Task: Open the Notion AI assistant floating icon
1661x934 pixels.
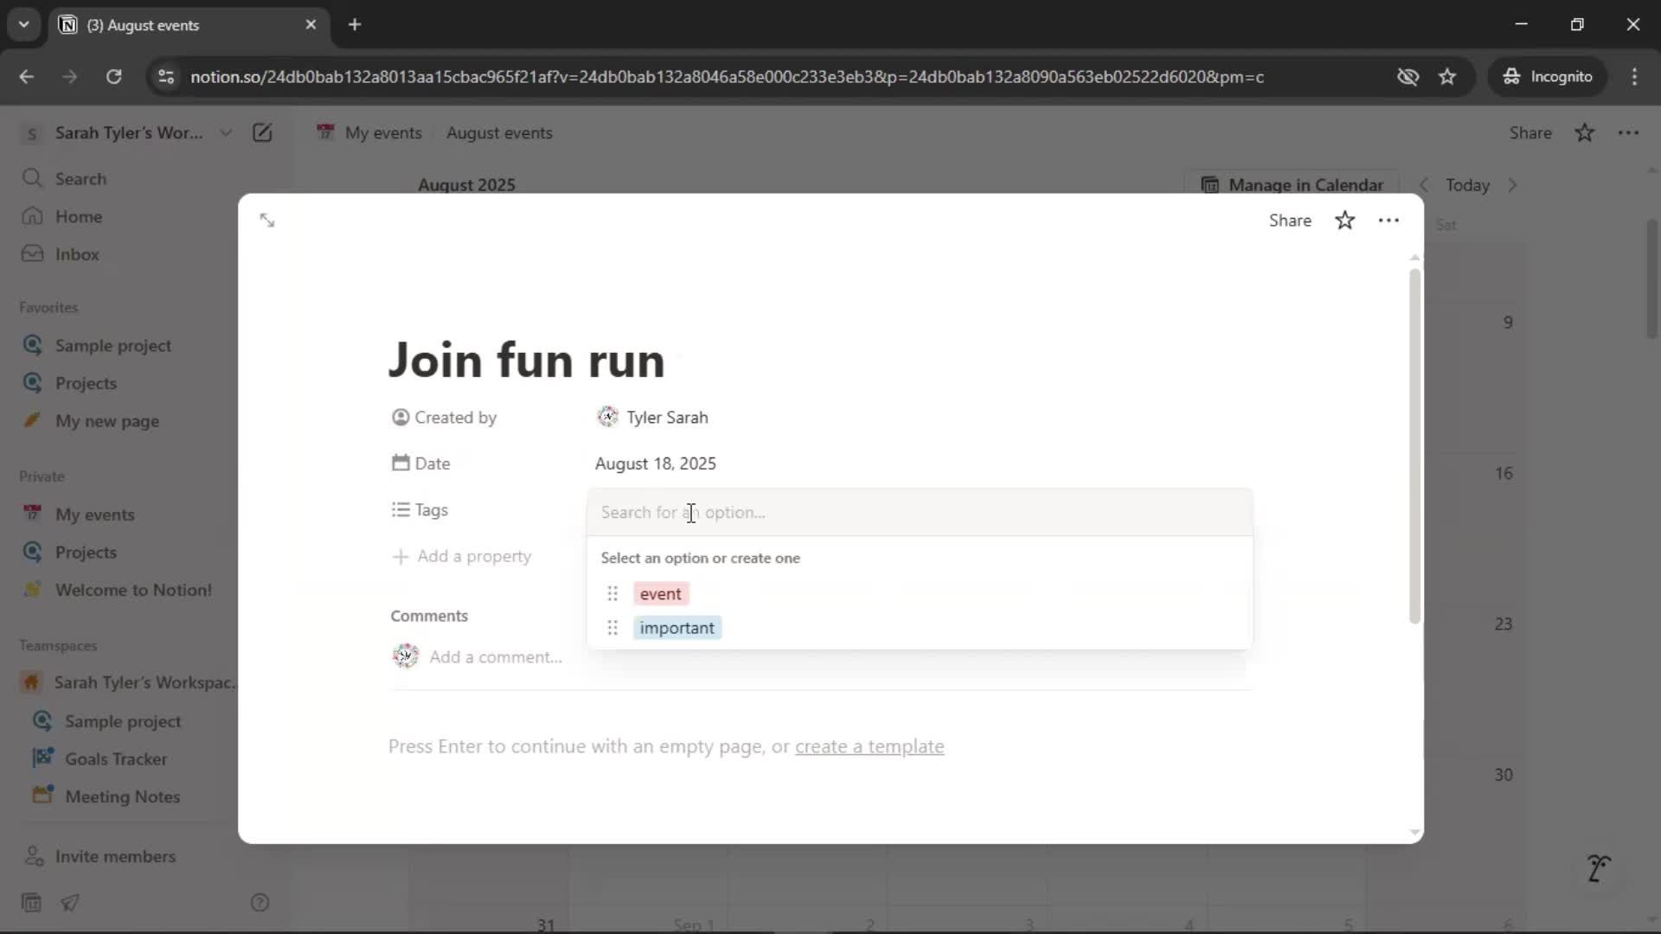Action: point(1598,867)
